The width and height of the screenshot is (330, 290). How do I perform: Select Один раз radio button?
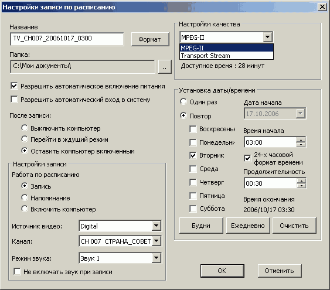(x=183, y=101)
